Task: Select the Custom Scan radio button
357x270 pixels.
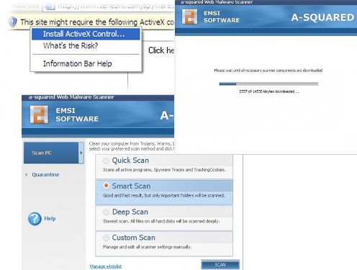Action: point(106,238)
